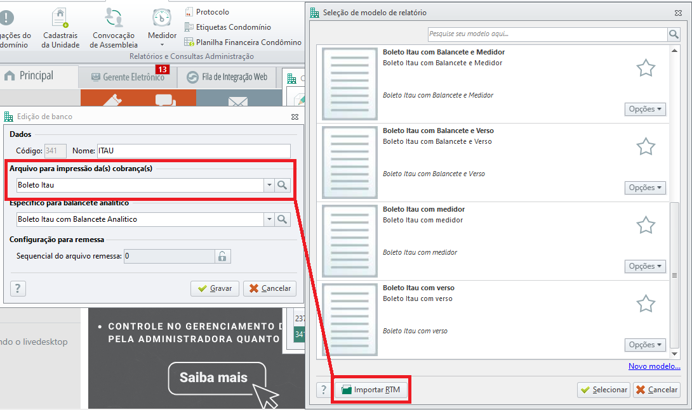Open the Medidor report menu

coord(162,28)
